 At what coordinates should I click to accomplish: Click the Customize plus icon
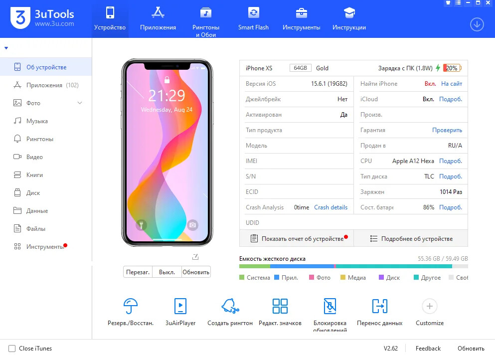429,306
